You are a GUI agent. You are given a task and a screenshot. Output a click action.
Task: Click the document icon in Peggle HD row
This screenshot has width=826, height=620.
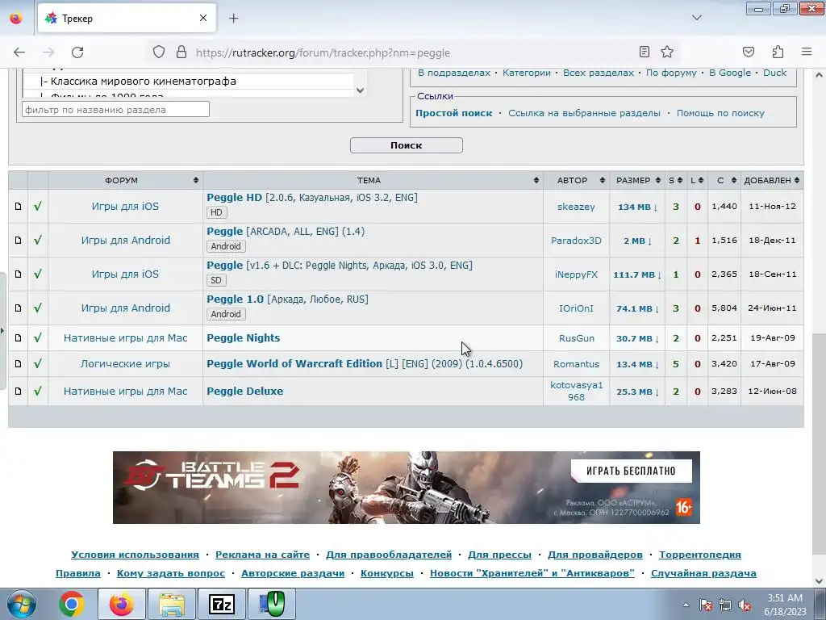point(18,206)
